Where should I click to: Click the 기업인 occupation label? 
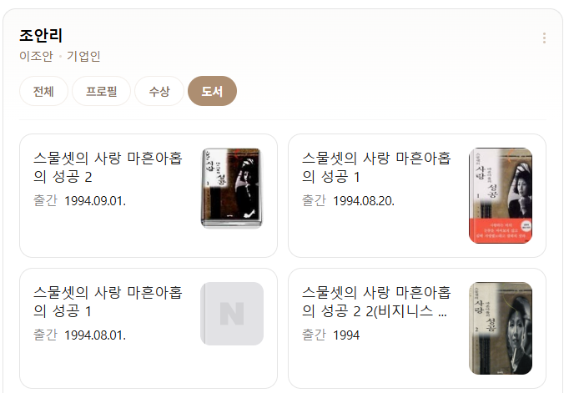(83, 56)
